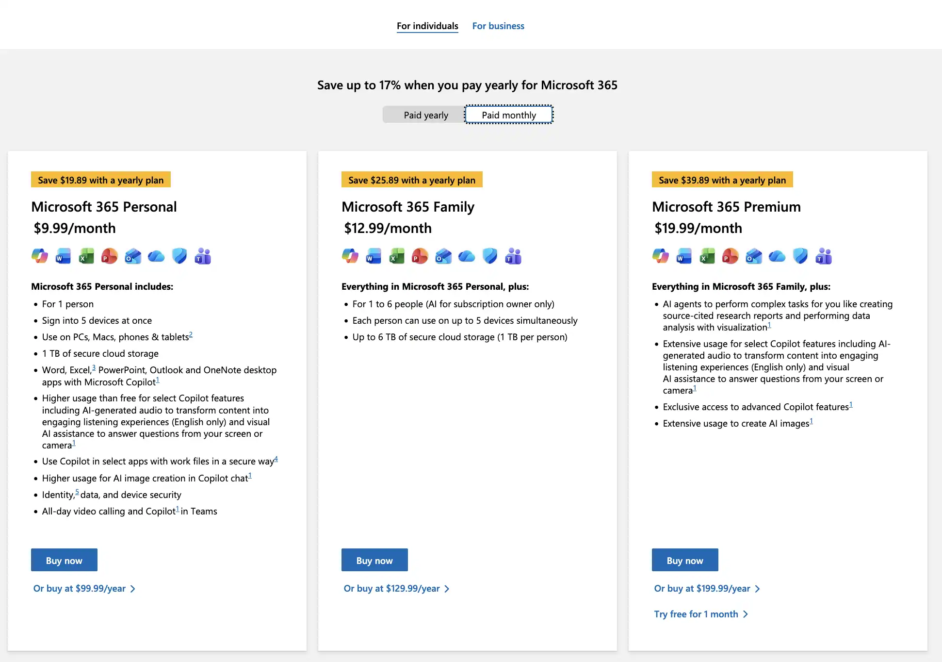Click the Copilot icon in Premium plan
This screenshot has width=942, height=662.
[x=661, y=256]
